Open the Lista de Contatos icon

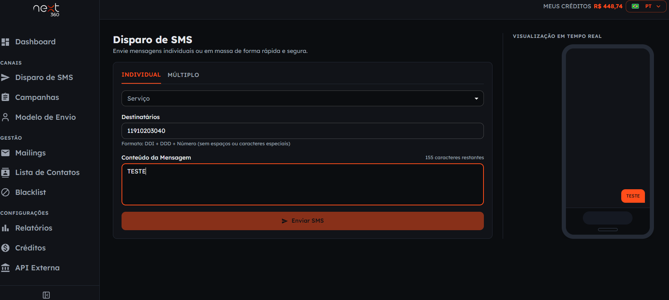[5, 173]
